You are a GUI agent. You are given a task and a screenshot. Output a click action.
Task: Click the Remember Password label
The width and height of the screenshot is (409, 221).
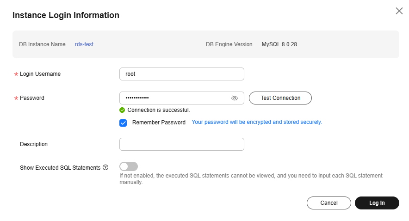(x=159, y=123)
